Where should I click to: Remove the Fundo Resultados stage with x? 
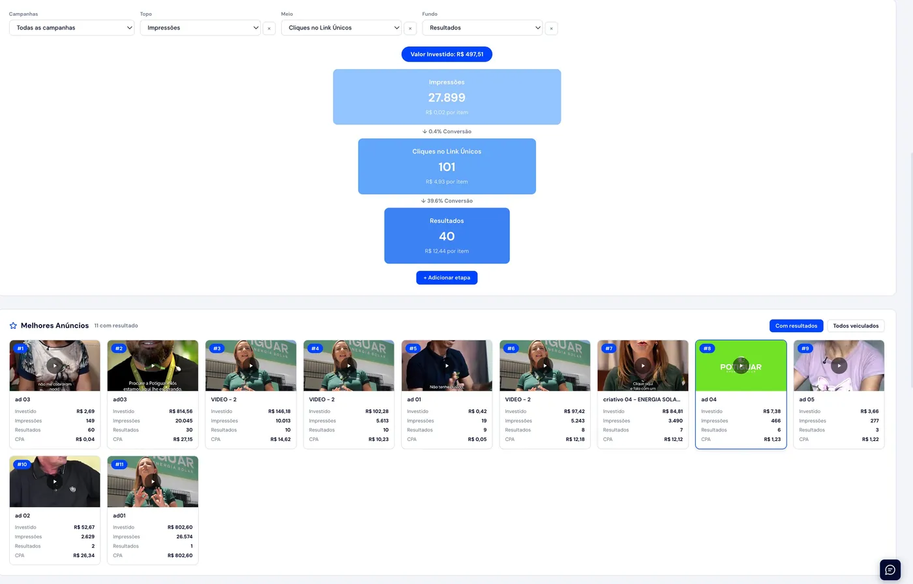pos(551,28)
